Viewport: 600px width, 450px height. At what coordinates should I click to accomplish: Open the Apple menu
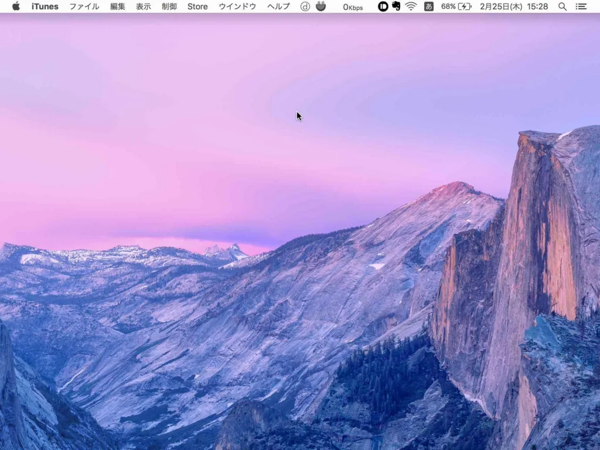[16, 6]
